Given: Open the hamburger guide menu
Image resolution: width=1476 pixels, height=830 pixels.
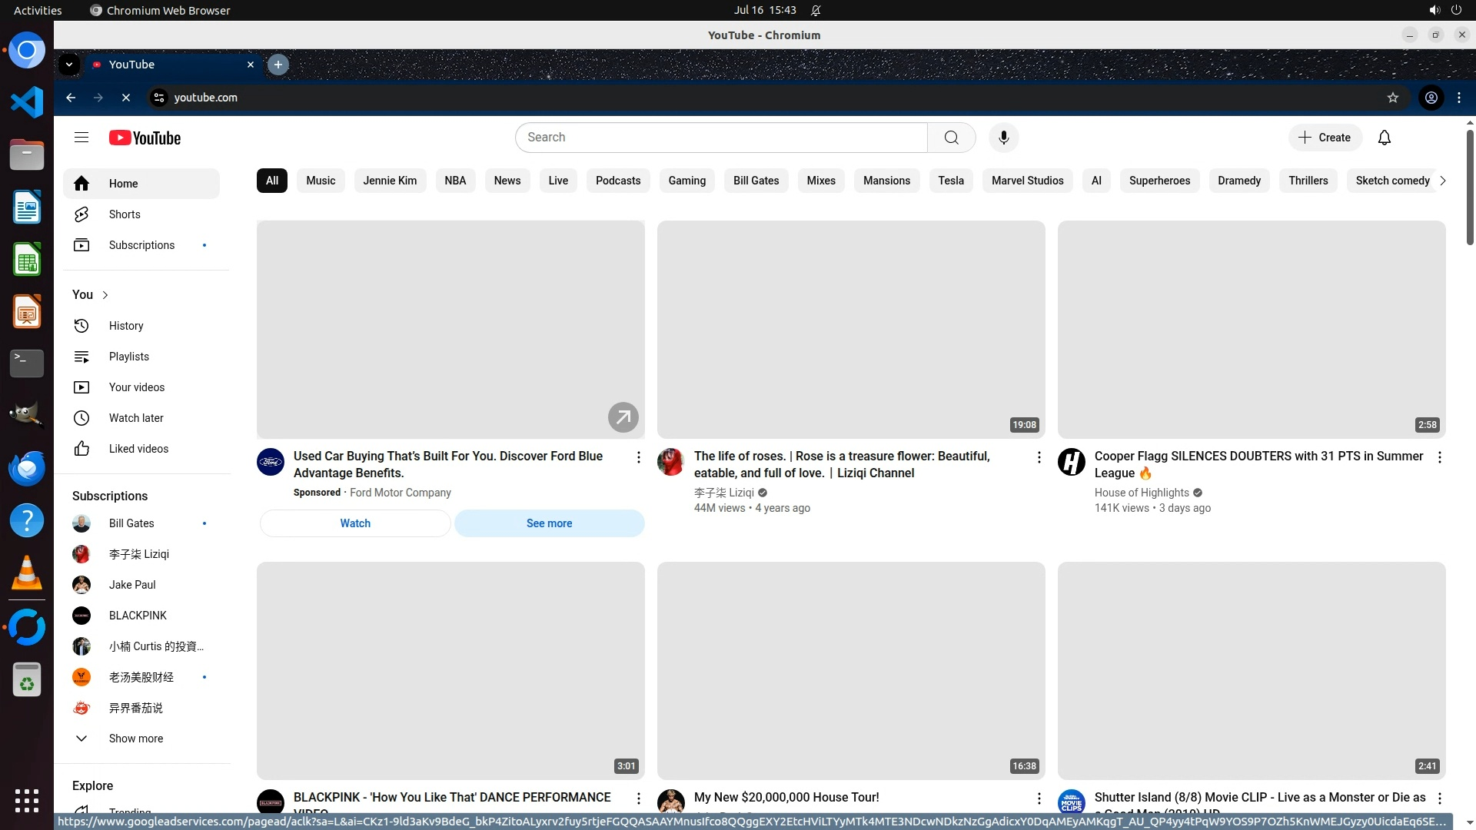Looking at the screenshot, I should click(81, 138).
